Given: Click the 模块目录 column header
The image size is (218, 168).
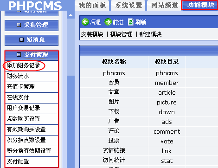Looking at the screenshot, I should [x=167, y=62].
